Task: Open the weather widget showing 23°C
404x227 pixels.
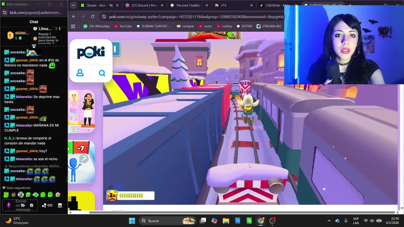Action: (17, 221)
